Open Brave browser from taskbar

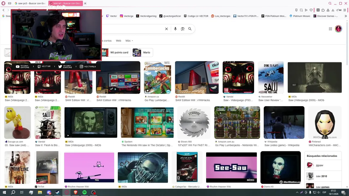coord(76,192)
